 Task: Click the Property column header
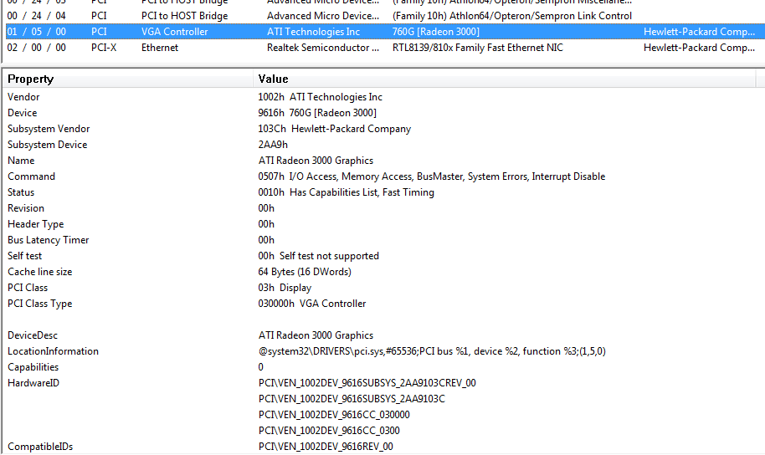click(128, 79)
